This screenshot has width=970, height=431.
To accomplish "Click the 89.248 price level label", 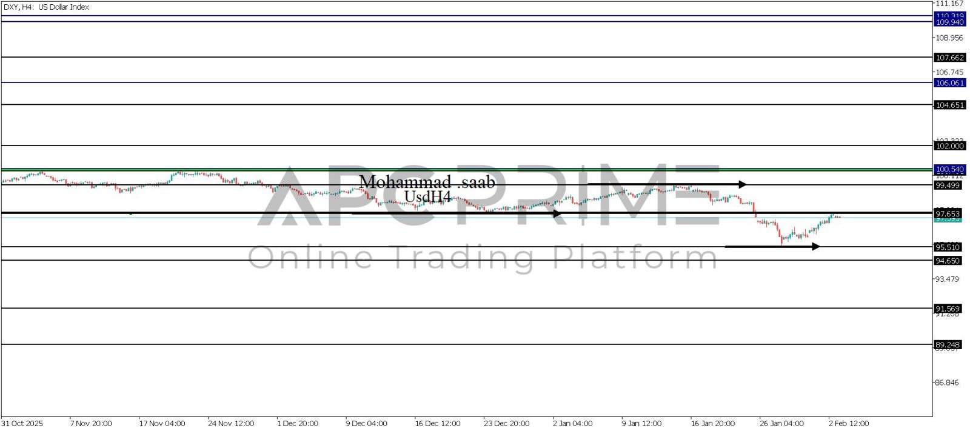I will coord(948,345).
